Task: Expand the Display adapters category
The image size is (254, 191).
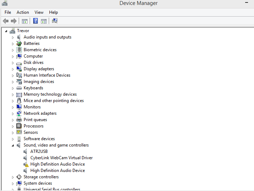Action: tap(13, 69)
